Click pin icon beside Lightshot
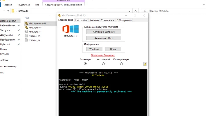Screen dimensions: 206x116 point(19,44)
